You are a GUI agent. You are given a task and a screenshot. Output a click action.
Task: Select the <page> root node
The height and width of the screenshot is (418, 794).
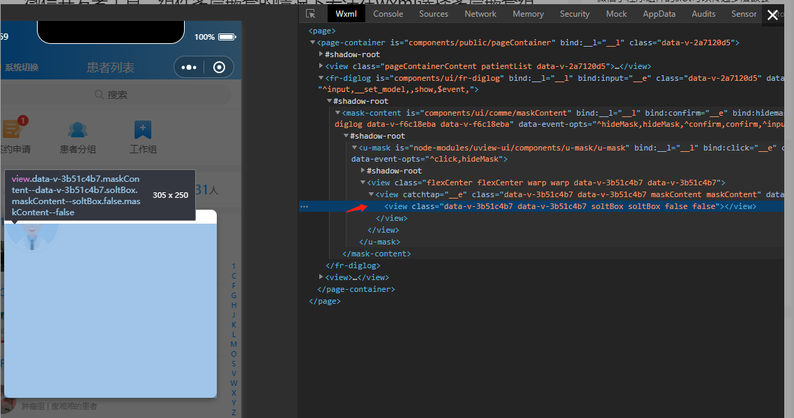322,31
